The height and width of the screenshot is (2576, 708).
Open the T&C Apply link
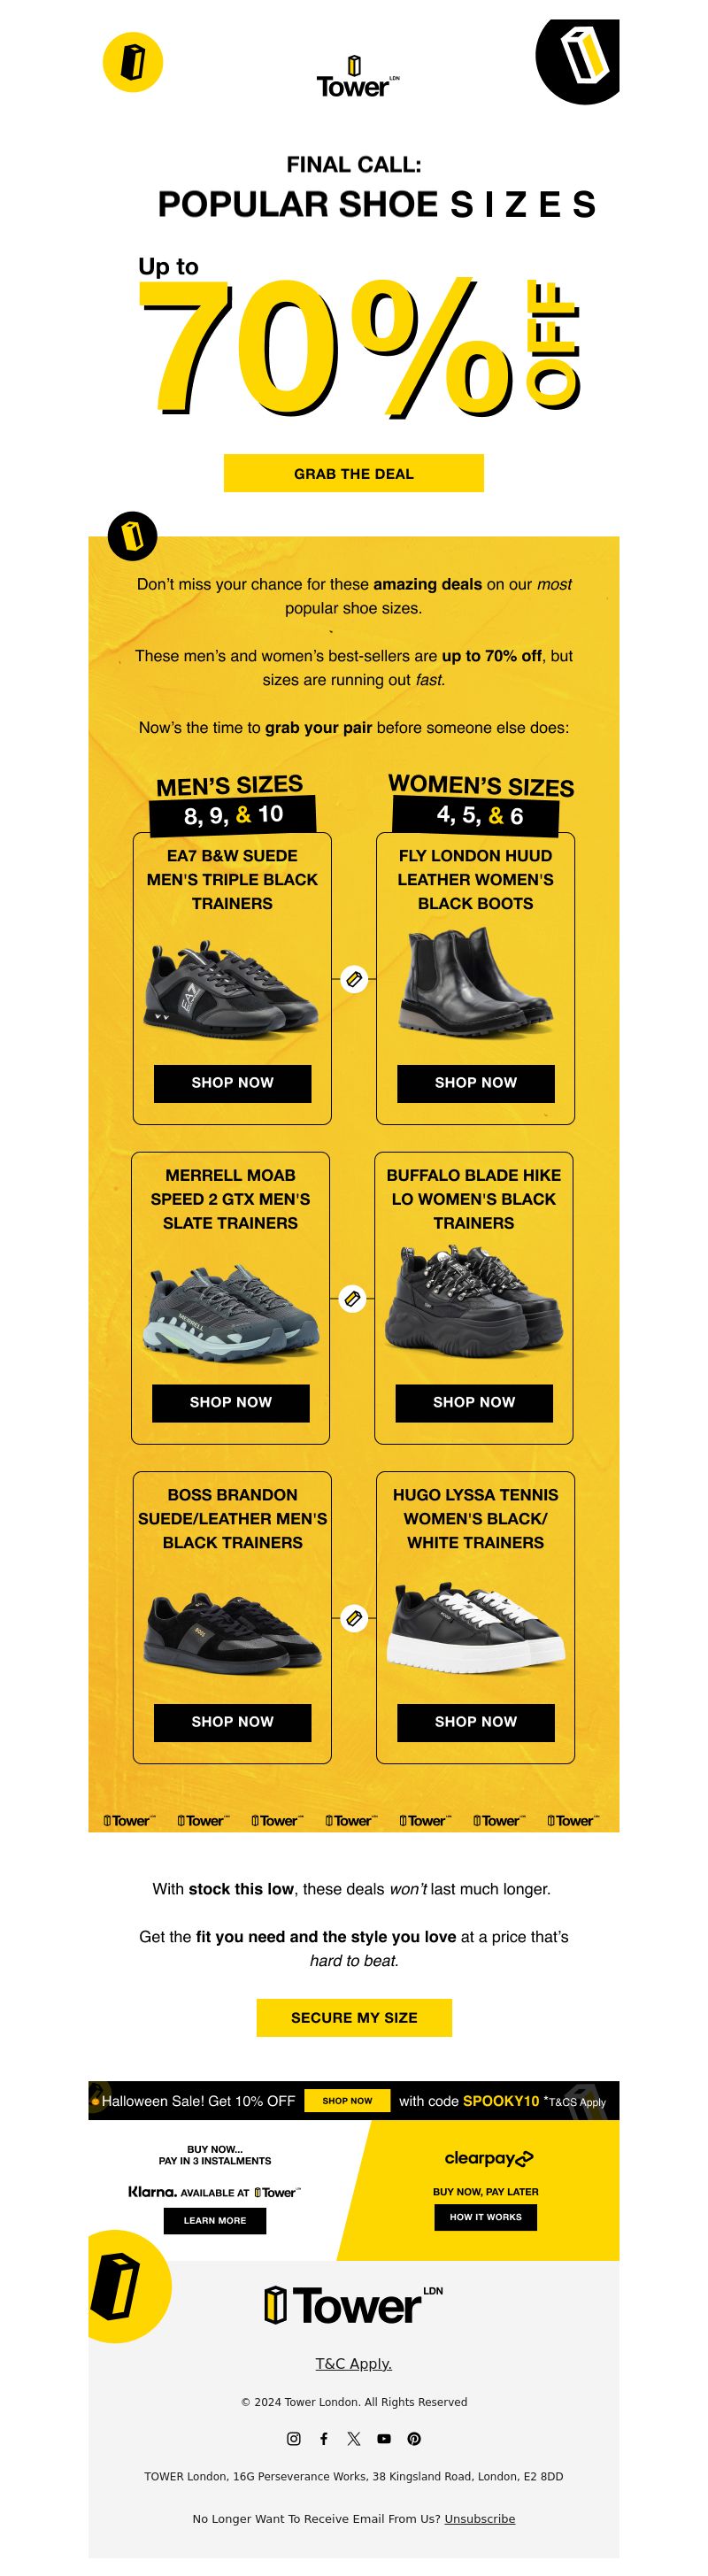pos(354,2363)
